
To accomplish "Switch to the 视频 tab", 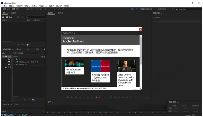I will click(x=16, y=104).
